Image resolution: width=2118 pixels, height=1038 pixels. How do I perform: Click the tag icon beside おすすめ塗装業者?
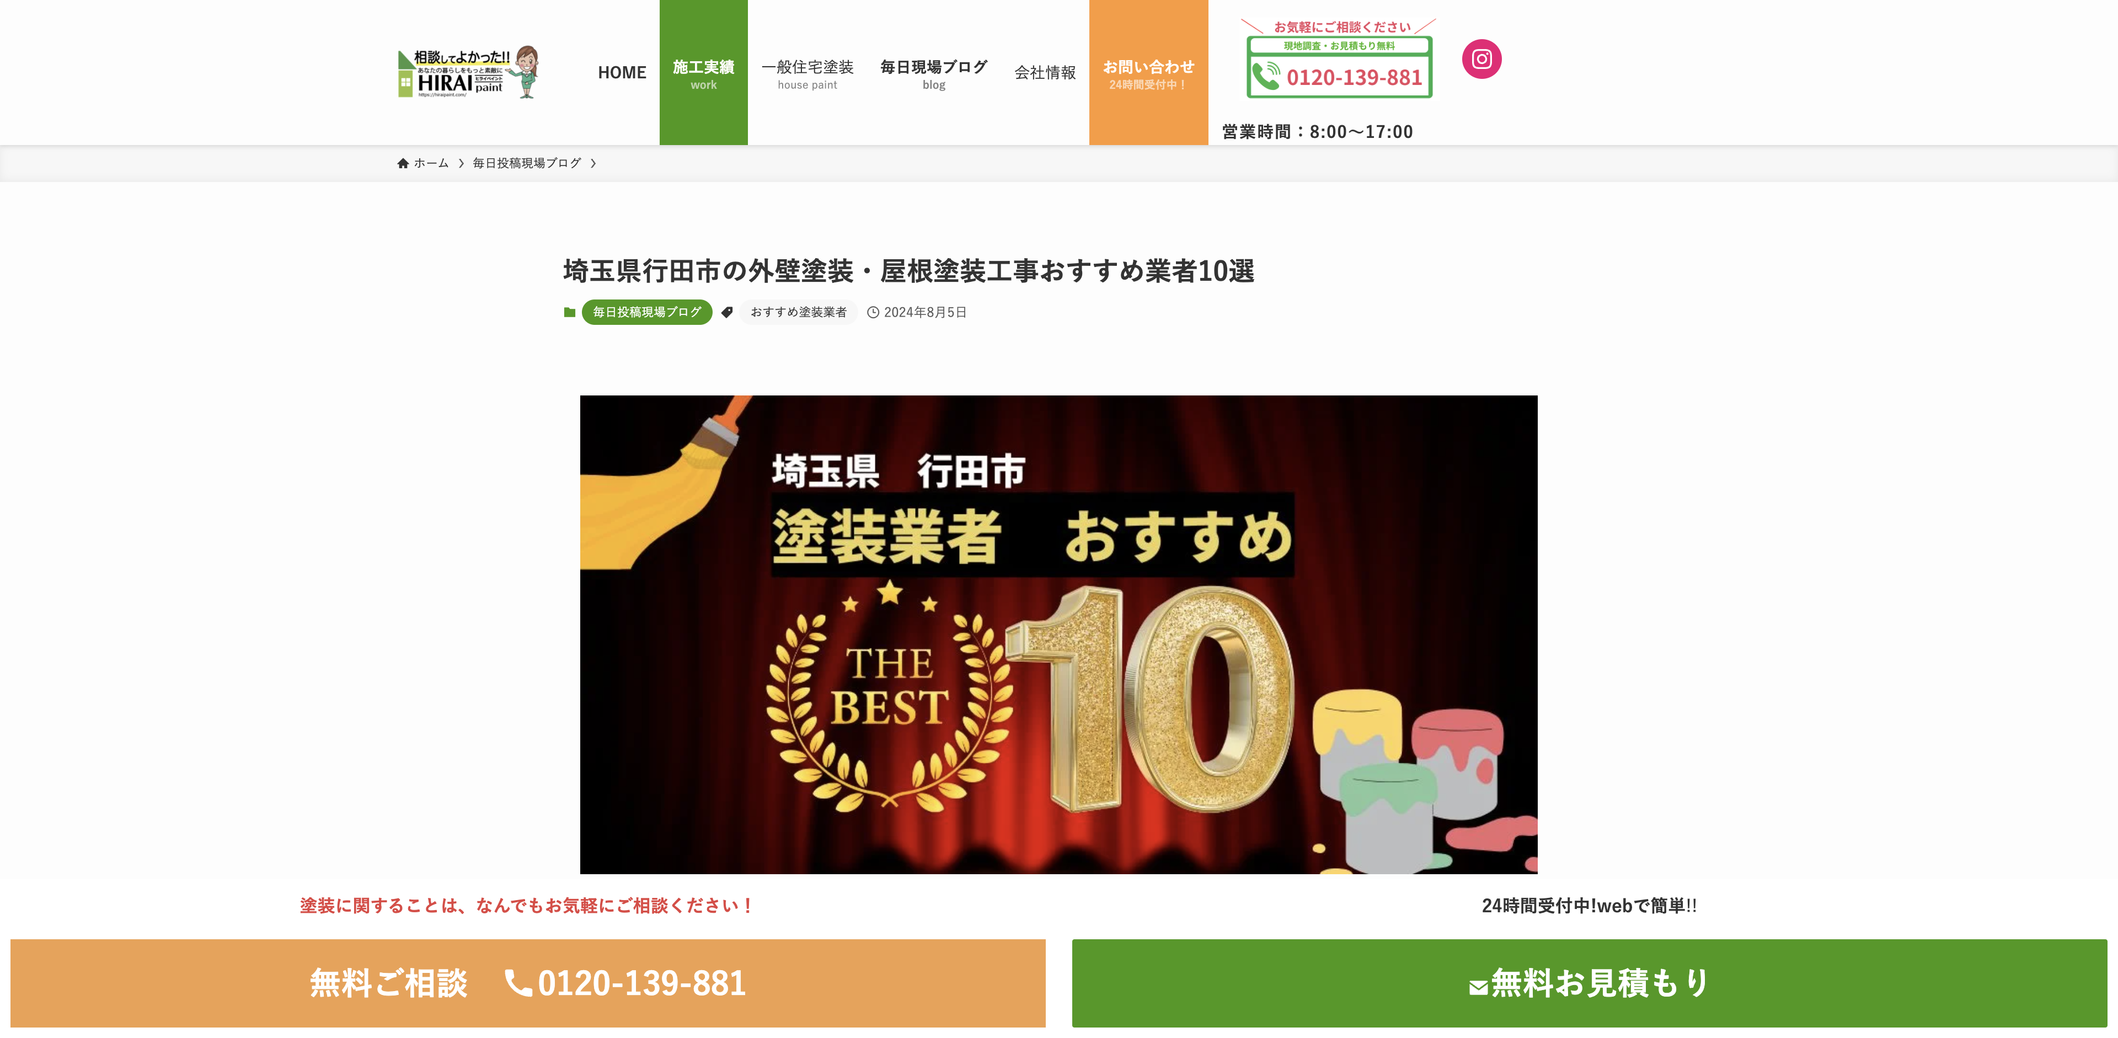(x=727, y=312)
